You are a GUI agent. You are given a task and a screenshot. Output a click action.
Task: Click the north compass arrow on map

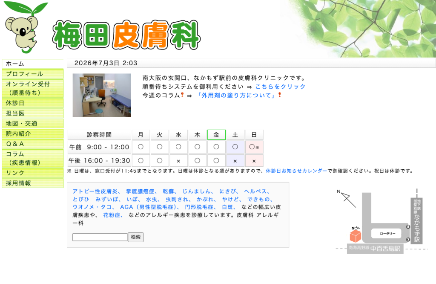point(347,199)
